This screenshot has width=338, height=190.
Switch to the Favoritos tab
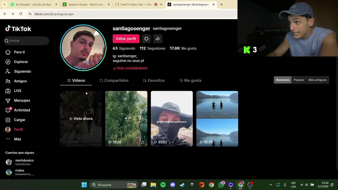click(x=154, y=80)
